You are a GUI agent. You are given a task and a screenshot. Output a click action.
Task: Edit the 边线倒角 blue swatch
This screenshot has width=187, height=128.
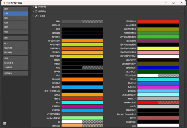[82, 110]
